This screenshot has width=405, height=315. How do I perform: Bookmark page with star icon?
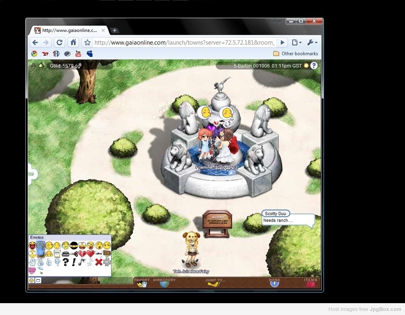87,42
